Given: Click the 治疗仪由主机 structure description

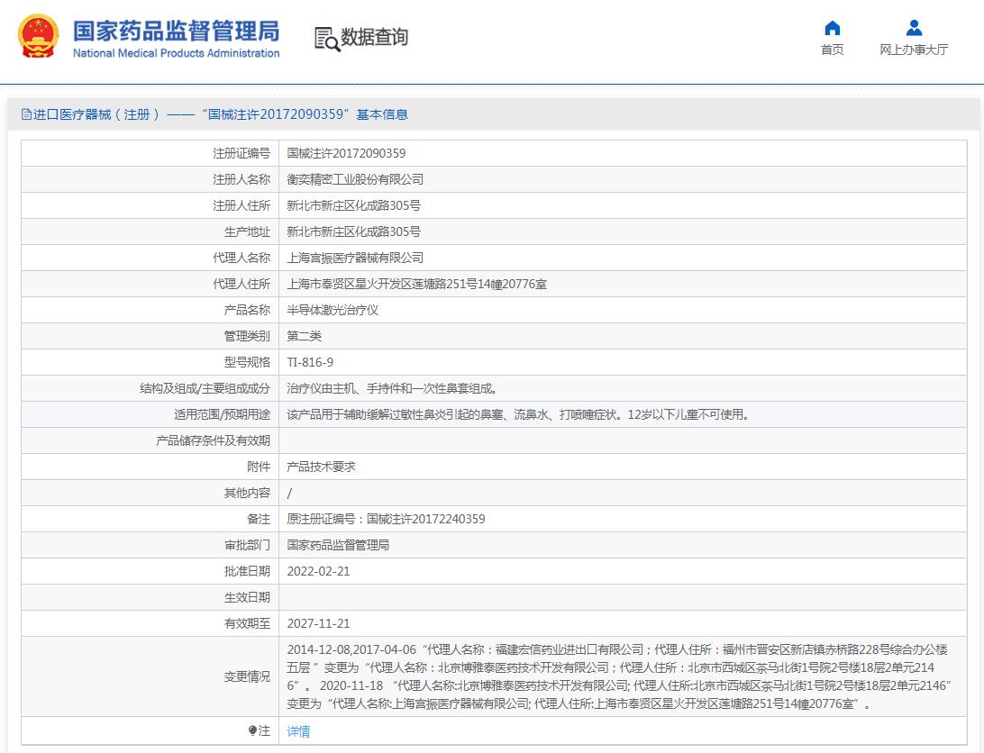Looking at the screenshot, I should [x=393, y=388].
